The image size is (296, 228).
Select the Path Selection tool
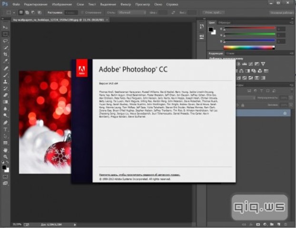[5, 136]
